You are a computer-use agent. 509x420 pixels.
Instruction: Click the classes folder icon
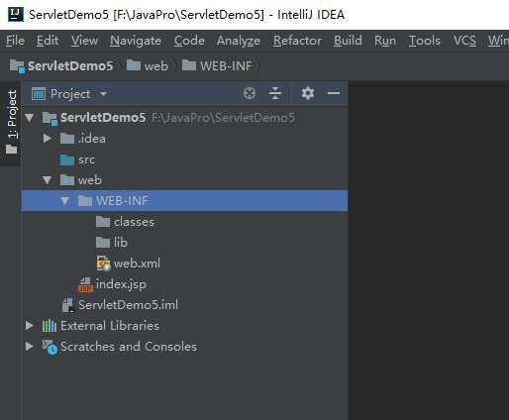tap(103, 222)
